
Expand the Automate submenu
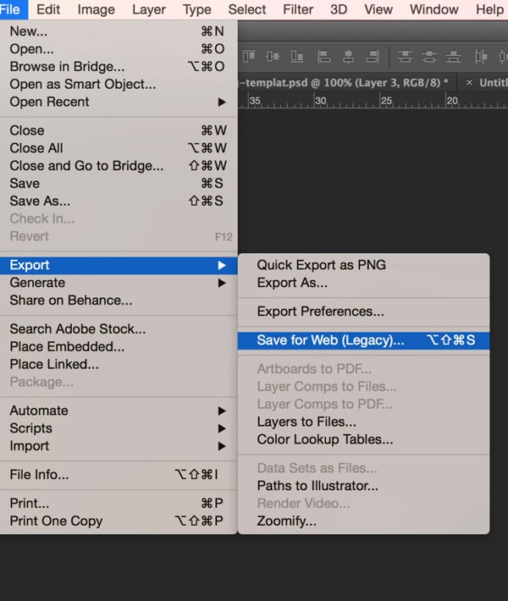click(x=119, y=411)
